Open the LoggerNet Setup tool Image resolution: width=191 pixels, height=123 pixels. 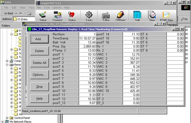tap(43, 16)
